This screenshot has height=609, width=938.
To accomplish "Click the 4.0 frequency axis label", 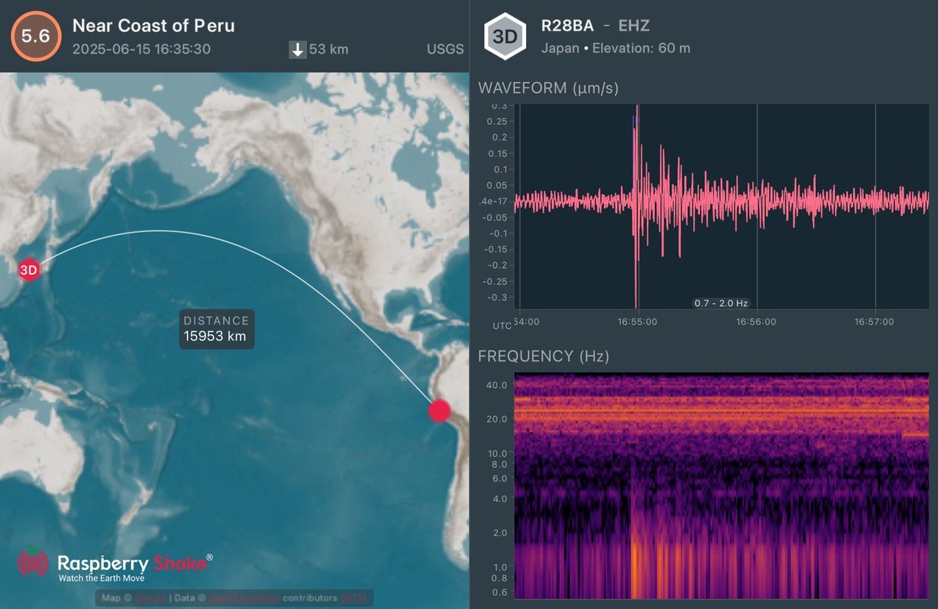I will click(x=500, y=499).
